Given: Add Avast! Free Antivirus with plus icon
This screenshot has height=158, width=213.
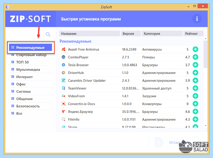Looking at the screenshot, I should pyautogui.click(x=195, y=49).
